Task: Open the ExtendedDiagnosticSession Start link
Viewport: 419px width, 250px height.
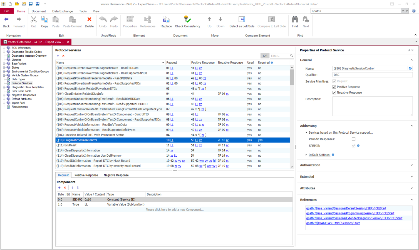Action: tap(354, 218)
